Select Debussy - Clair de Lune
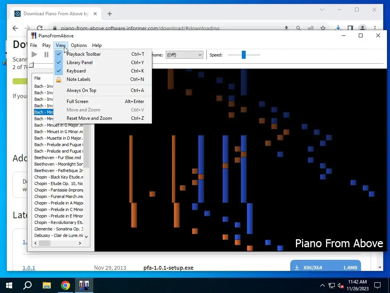 (x=59, y=235)
